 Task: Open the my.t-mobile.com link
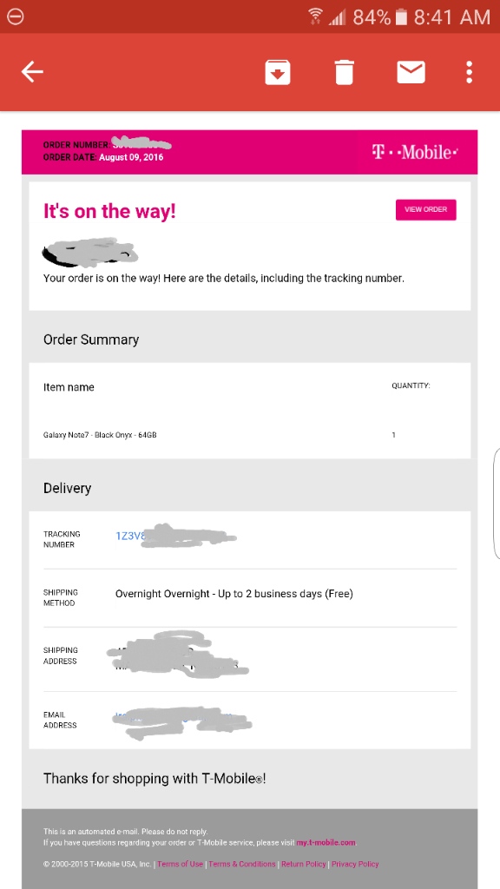pos(326,842)
